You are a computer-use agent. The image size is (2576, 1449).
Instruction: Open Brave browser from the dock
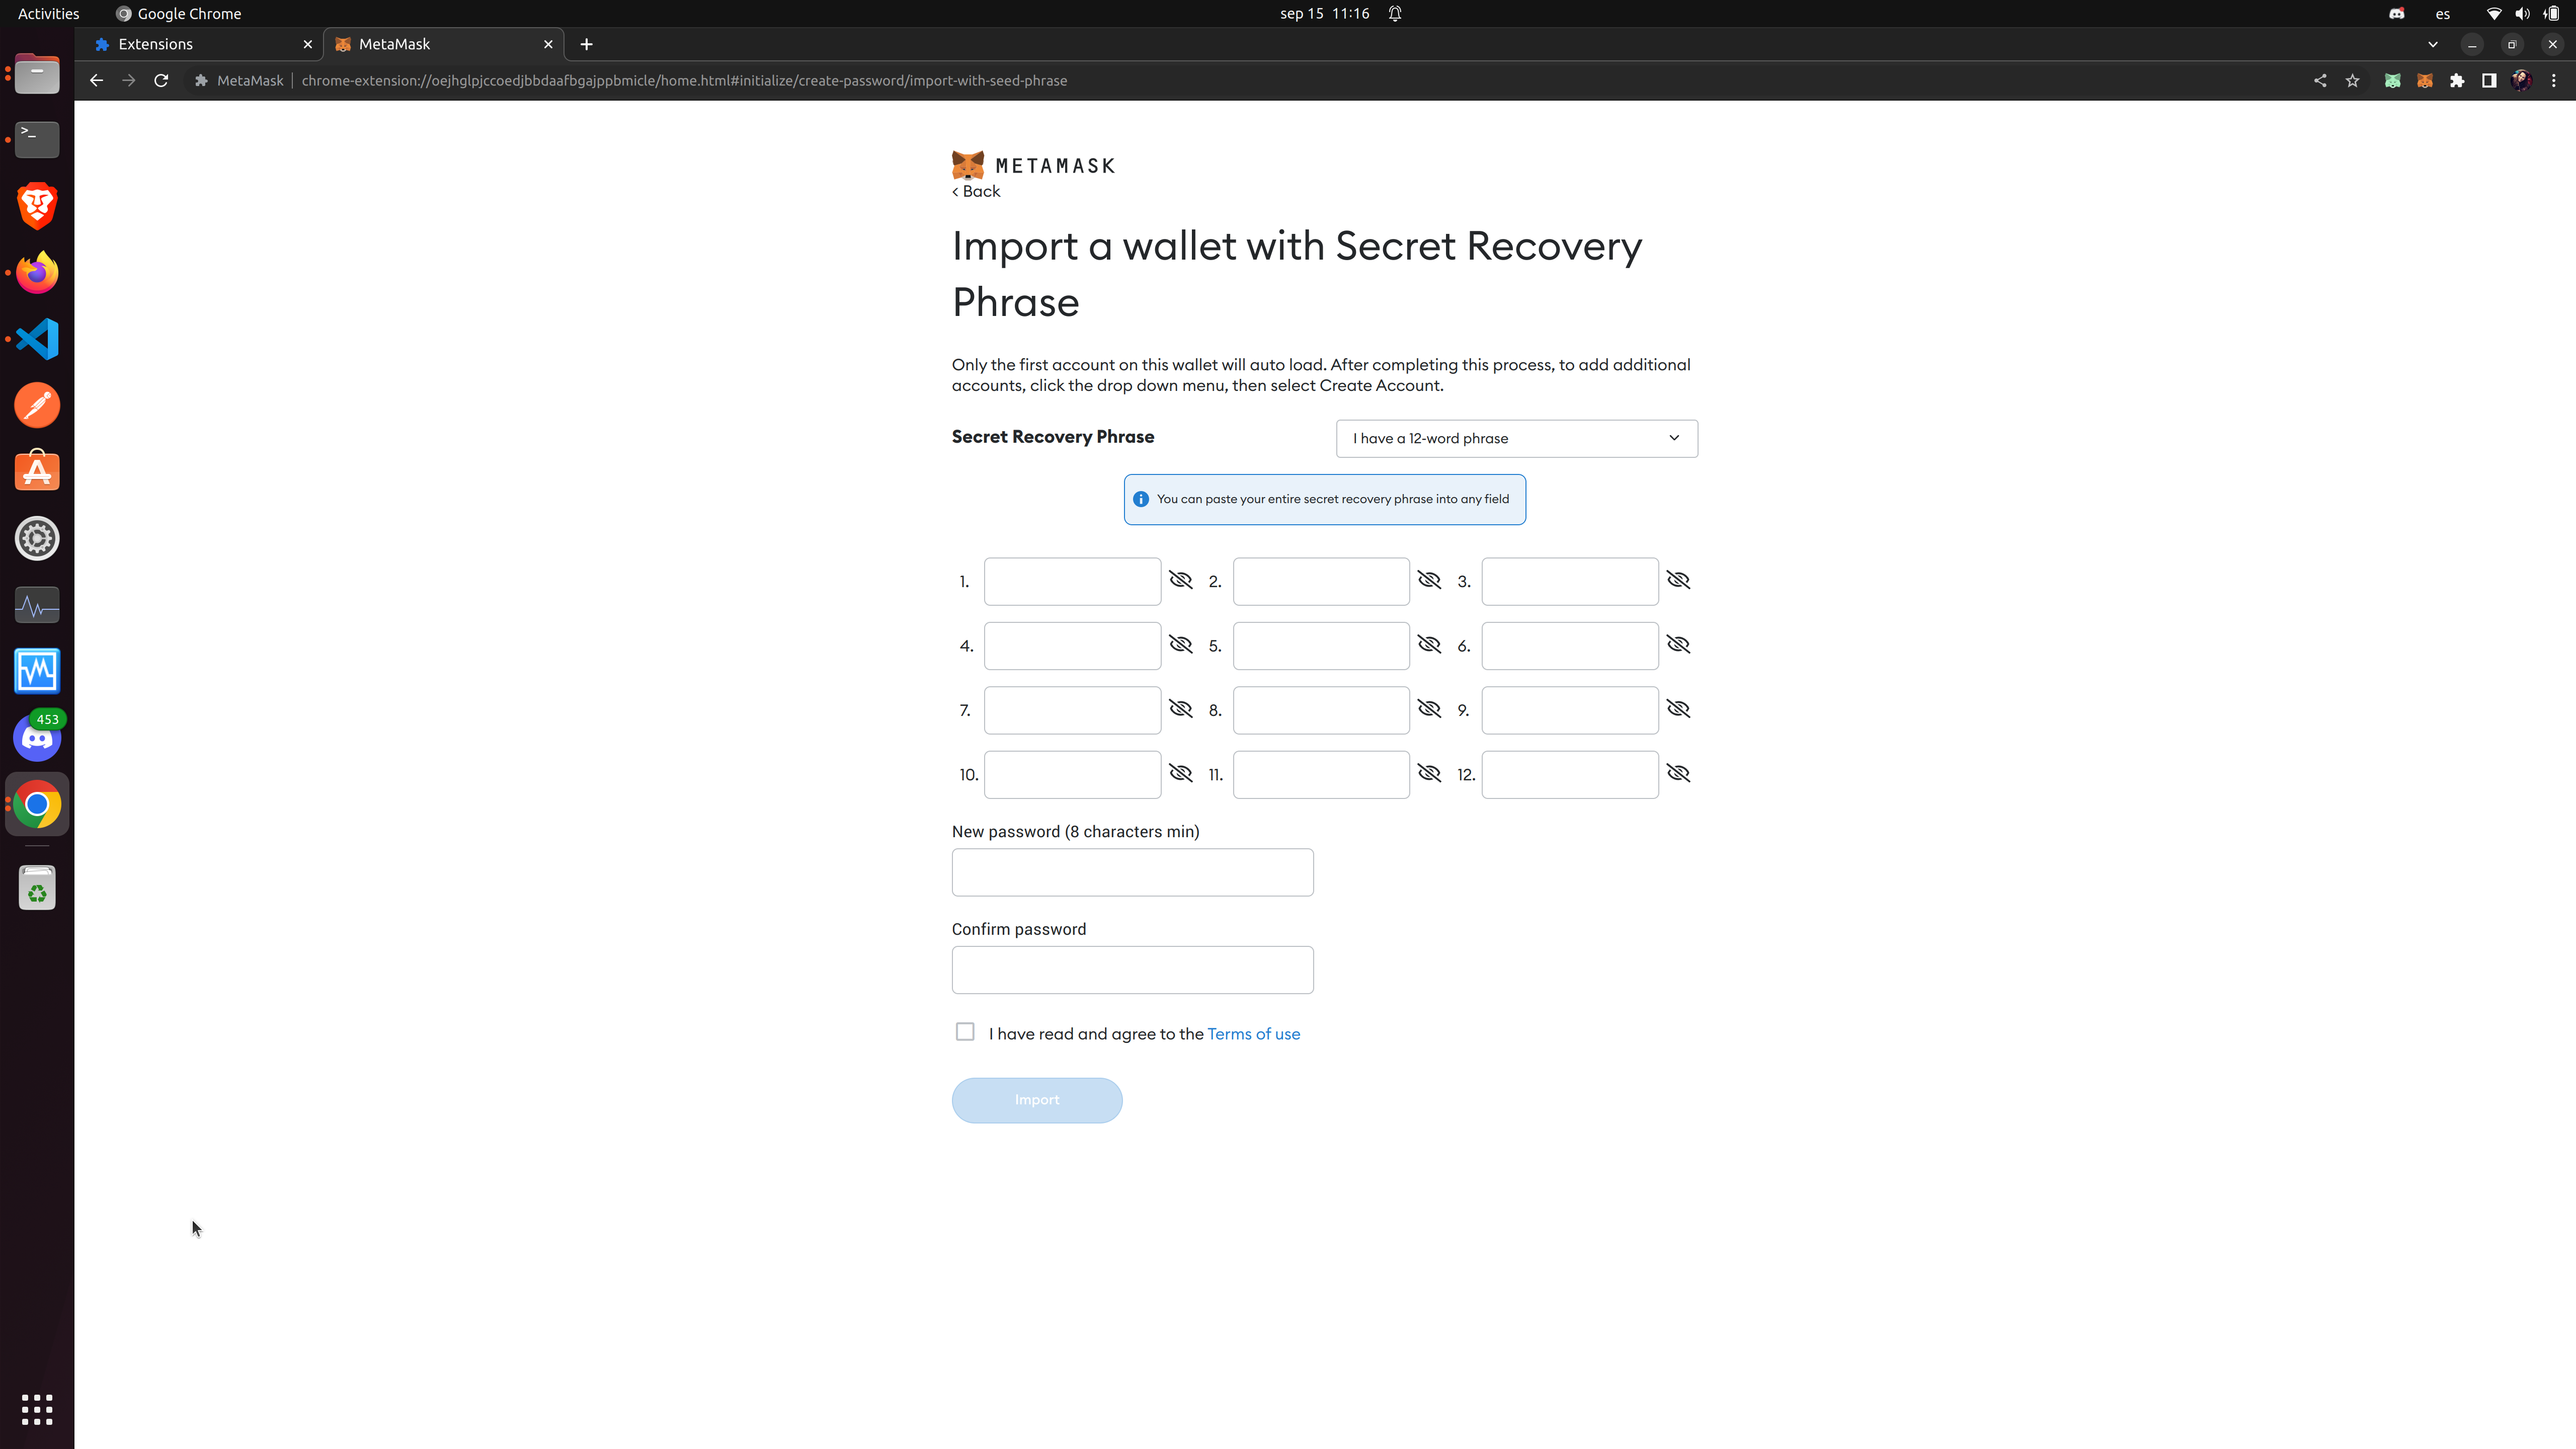point(36,206)
